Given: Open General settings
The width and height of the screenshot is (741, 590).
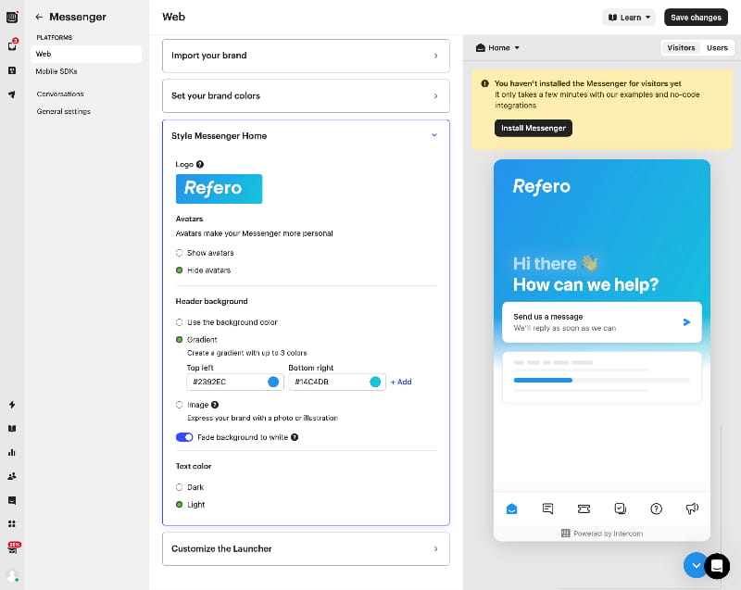Looking at the screenshot, I should point(63,111).
